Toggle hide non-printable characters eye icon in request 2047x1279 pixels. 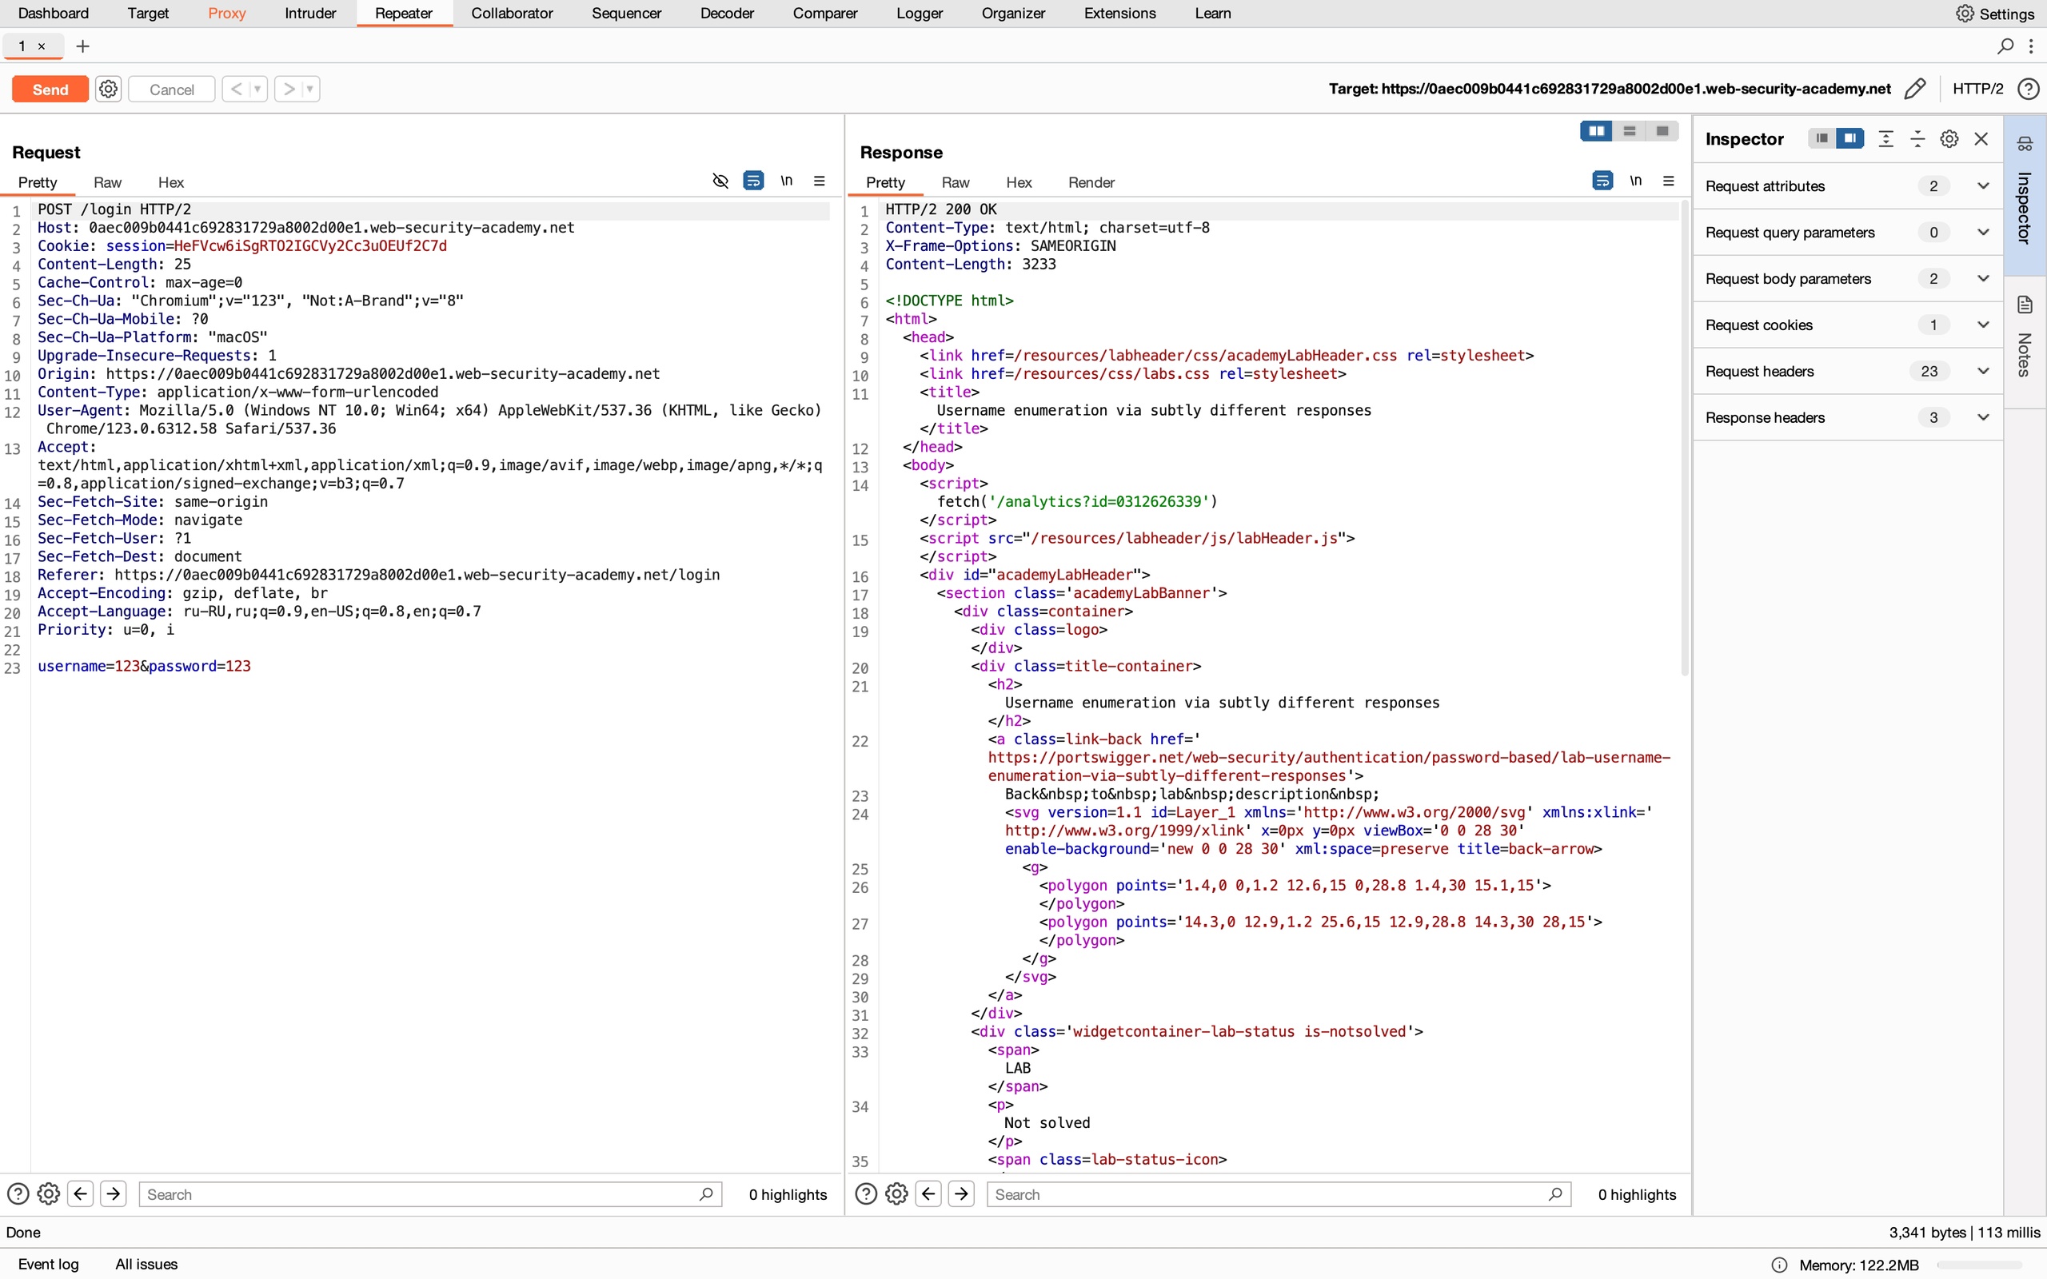(x=720, y=180)
